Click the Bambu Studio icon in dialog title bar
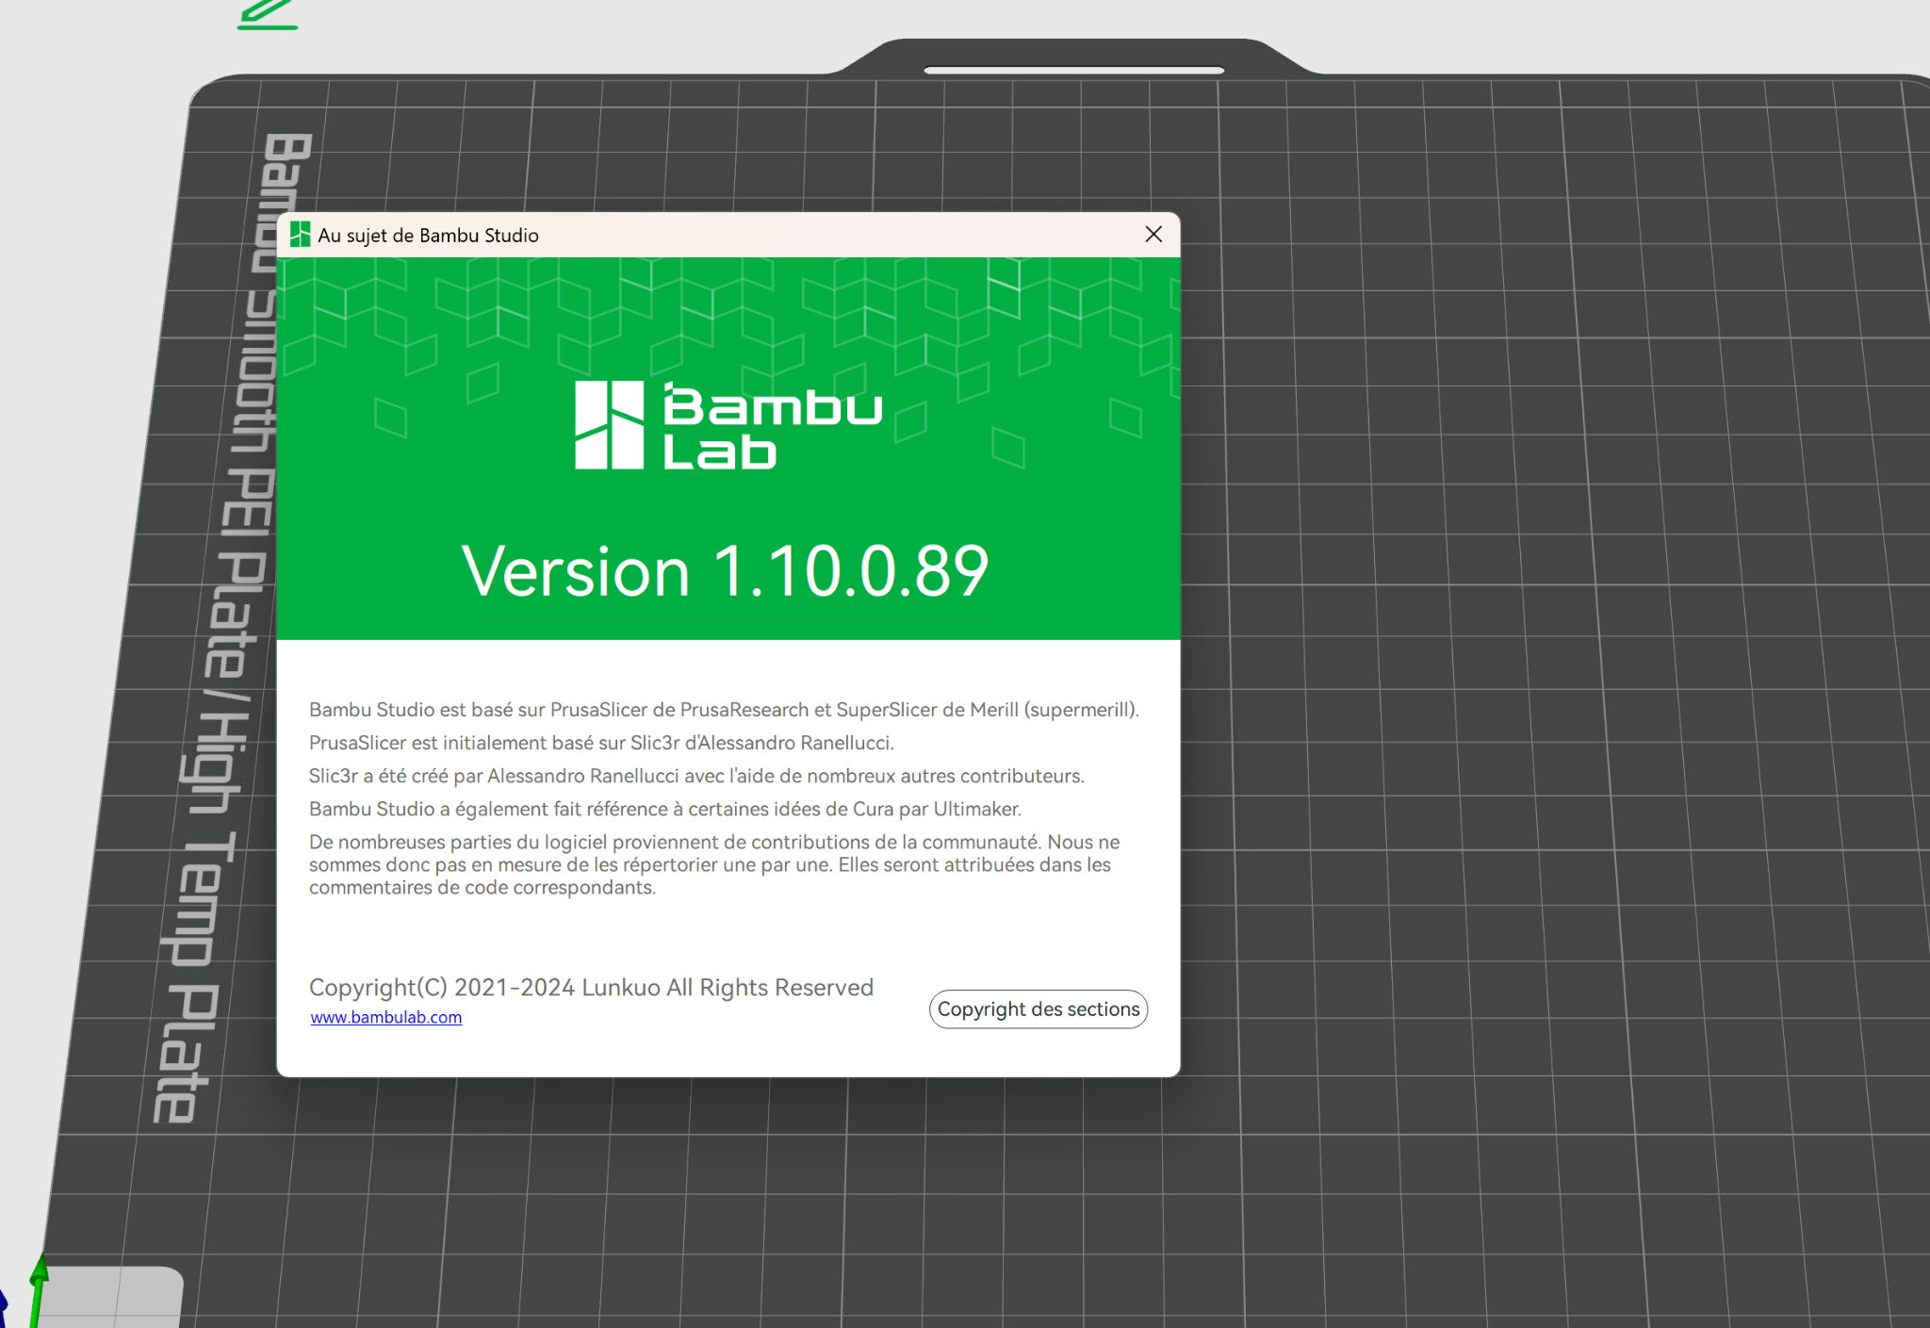The image size is (1930, 1328). (x=300, y=235)
